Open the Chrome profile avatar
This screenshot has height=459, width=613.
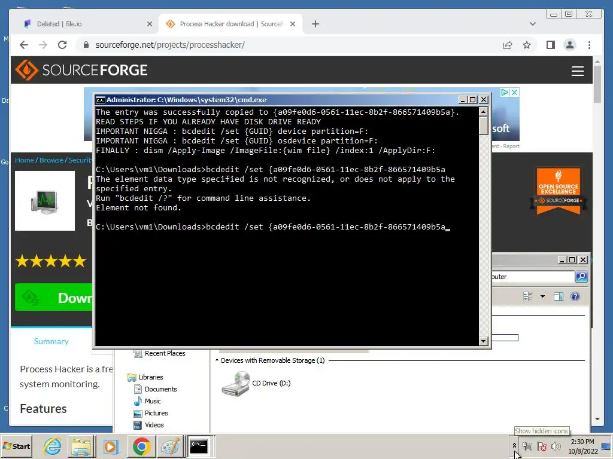[570, 45]
